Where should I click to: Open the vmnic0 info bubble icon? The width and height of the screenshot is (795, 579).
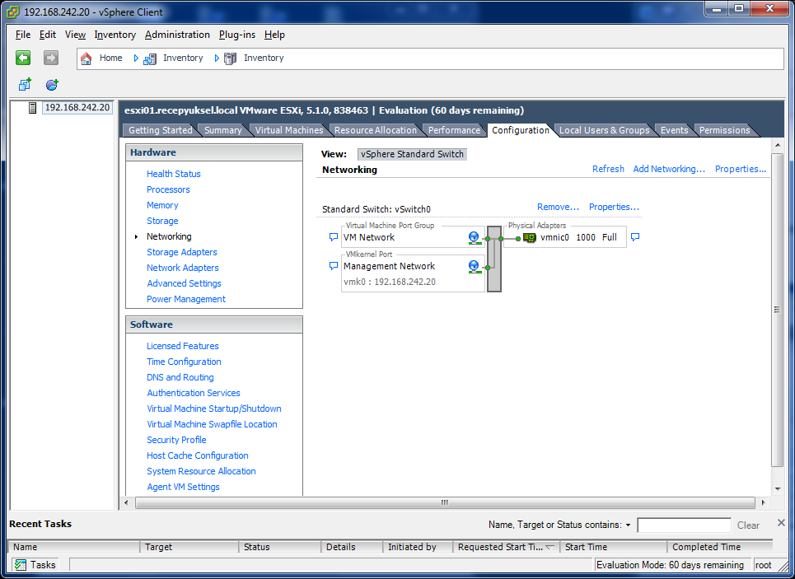pyautogui.click(x=635, y=236)
